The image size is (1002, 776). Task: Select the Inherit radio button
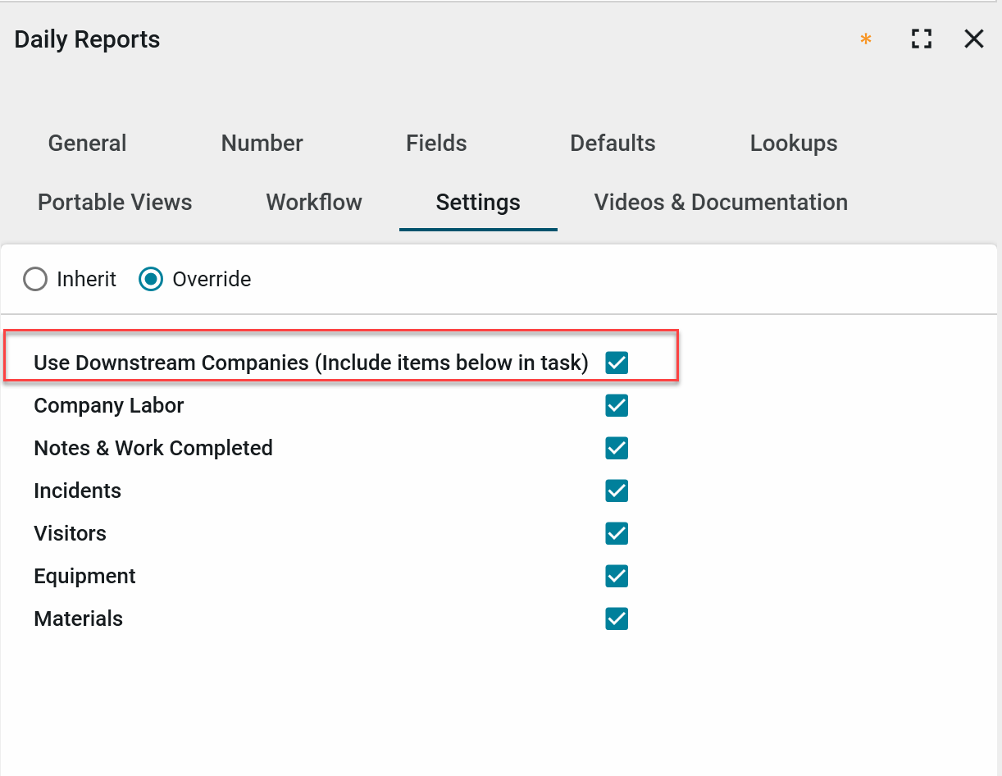[x=35, y=280]
